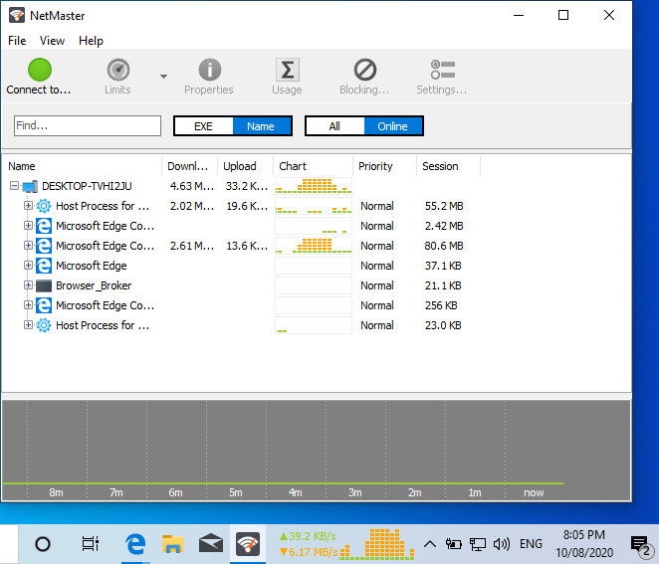Viewport: 659px width, 564px height.
Task: Show hidden system tray icons
Action: (429, 544)
